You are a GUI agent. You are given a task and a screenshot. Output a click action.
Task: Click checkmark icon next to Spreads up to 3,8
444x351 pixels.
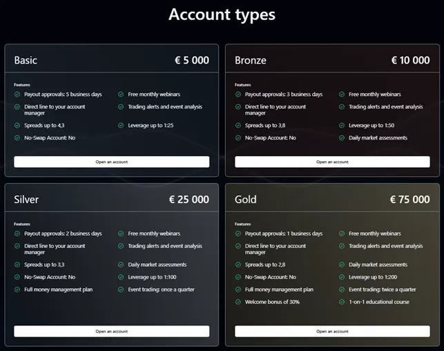pyautogui.click(x=238, y=126)
